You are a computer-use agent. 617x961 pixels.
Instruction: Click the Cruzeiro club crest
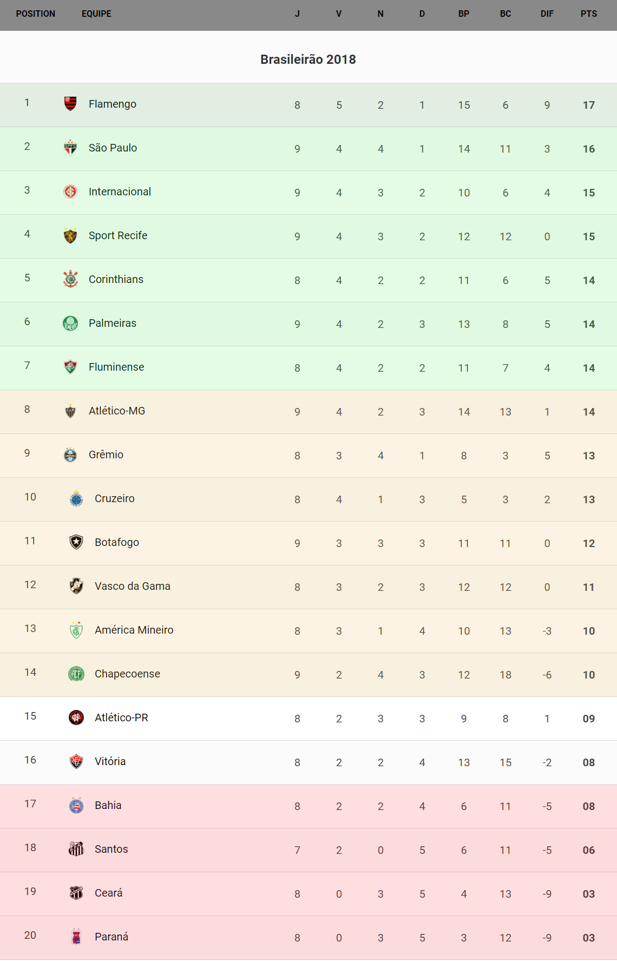[x=76, y=498]
